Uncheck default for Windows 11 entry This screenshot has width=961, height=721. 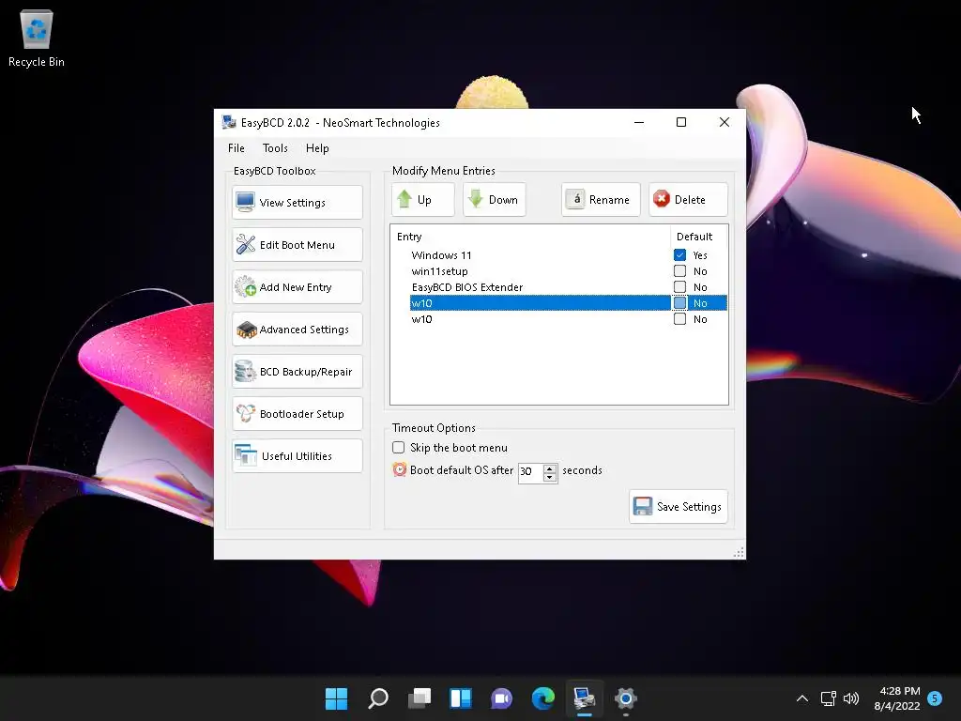click(679, 255)
